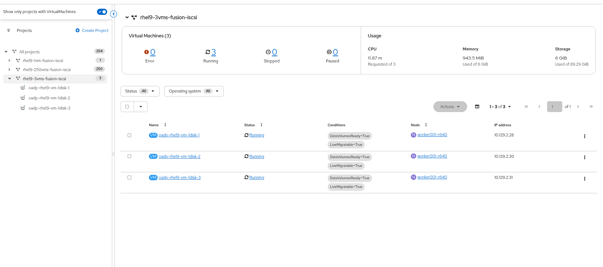Toggle Show only projects with VirtualMachines switch

coord(102,12)
